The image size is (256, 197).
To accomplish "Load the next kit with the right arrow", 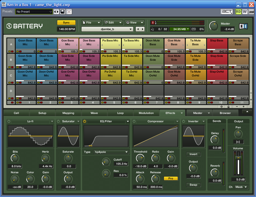I will click(x=143, y=29).
